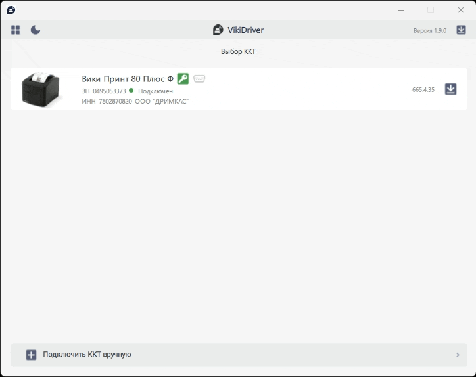Click the printer thumbnail image
This screenshot has height=377, width=476.
point(41,89)
